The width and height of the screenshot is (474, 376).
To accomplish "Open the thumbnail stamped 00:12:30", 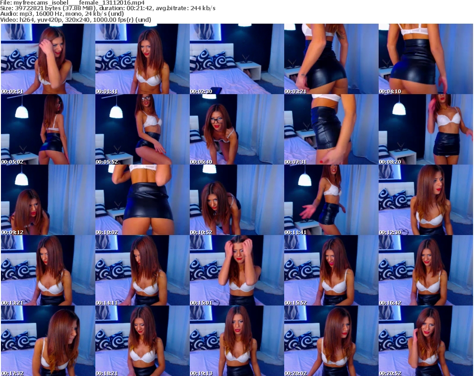I will [x=426, y=200].
